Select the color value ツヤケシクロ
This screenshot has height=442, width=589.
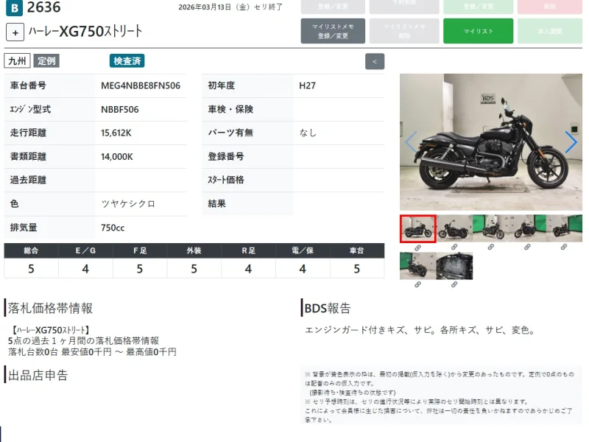(x=128, y=204)
